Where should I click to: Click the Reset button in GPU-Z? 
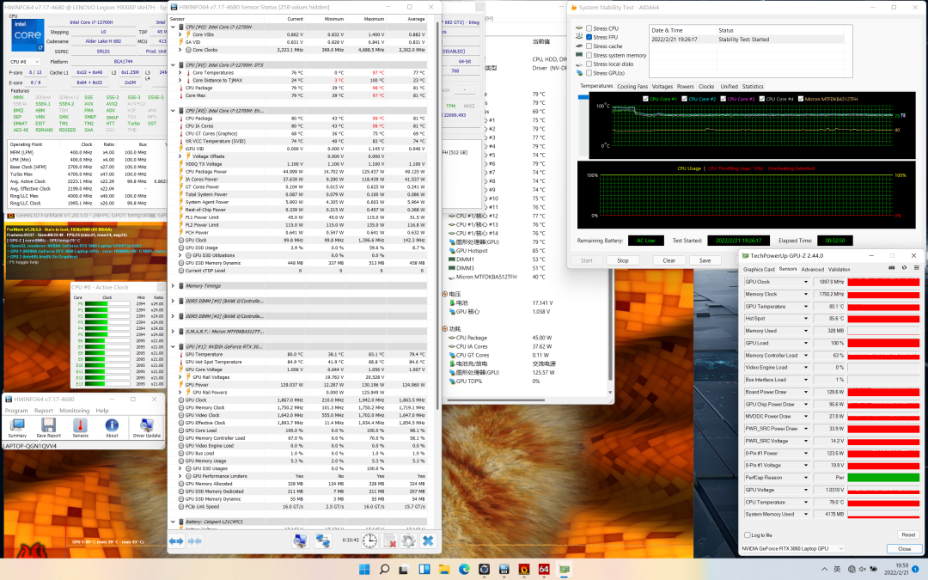point(907,534)
